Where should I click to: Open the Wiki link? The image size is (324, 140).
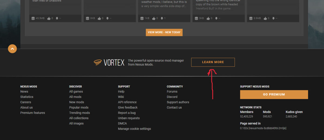(x=121, y=97)
